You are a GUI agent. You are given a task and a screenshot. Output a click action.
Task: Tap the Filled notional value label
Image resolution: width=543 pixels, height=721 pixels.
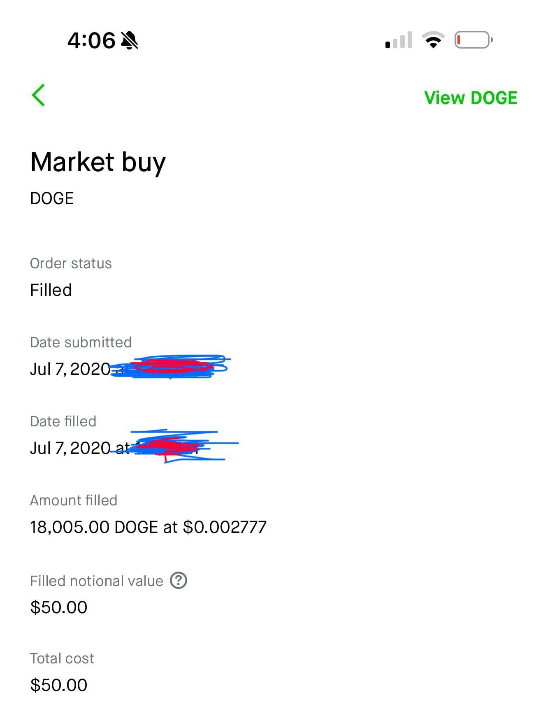click(96, 581)
